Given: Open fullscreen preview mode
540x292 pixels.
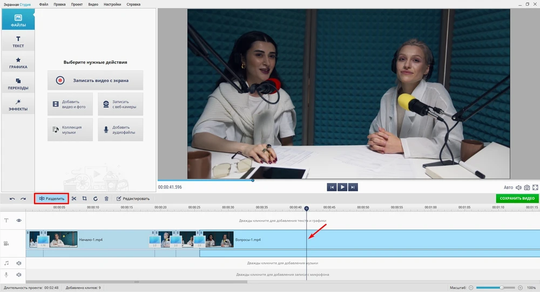Looking at the screenshot, I should [x=535, y=187].
